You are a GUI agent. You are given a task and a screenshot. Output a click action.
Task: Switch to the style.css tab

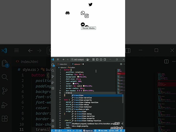click(x=77, y=64)
